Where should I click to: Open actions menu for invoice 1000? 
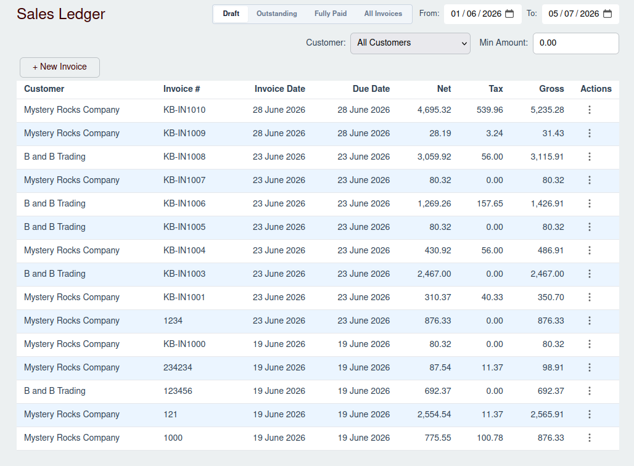(590, 438)
